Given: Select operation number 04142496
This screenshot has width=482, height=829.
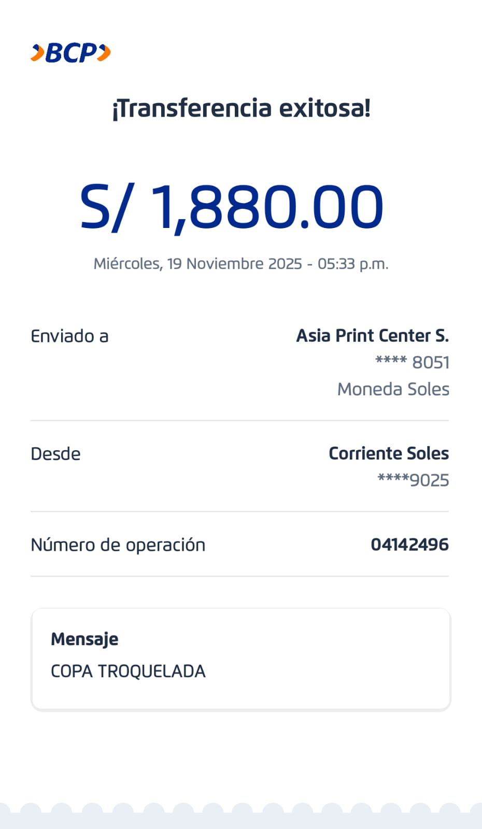Looking at the screenshot, I should coord(409,545).
